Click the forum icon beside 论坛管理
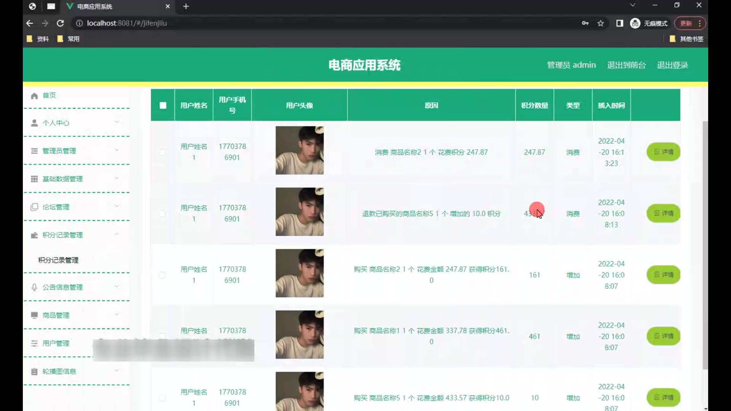The height and width of the screenshot is (411, 731). [34, 207]
